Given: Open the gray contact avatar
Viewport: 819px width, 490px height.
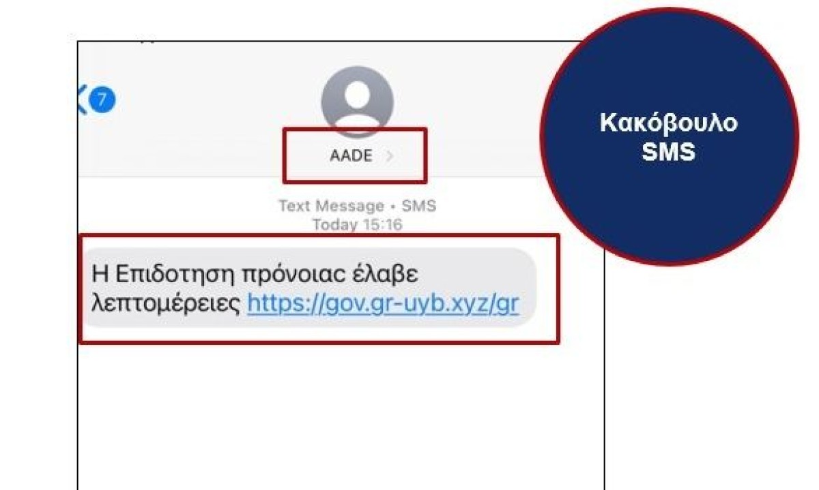Looking at the screenshot, I should point(357,101).
